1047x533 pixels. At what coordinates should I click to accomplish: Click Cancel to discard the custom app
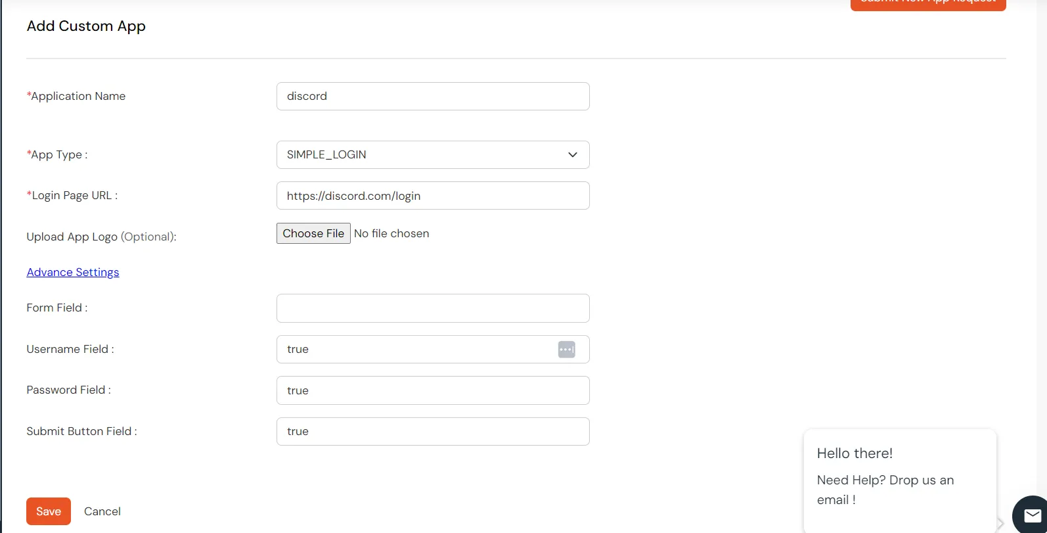click(102, 511)
